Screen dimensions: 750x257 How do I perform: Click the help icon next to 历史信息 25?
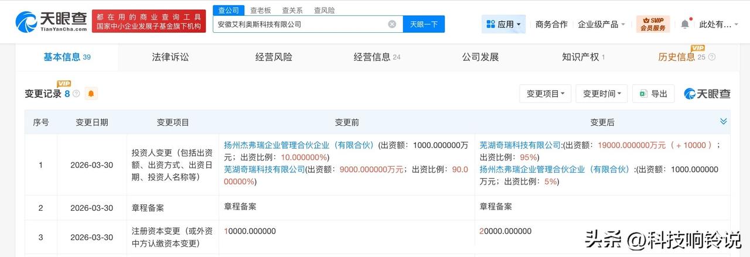click(x=712, y=57)
